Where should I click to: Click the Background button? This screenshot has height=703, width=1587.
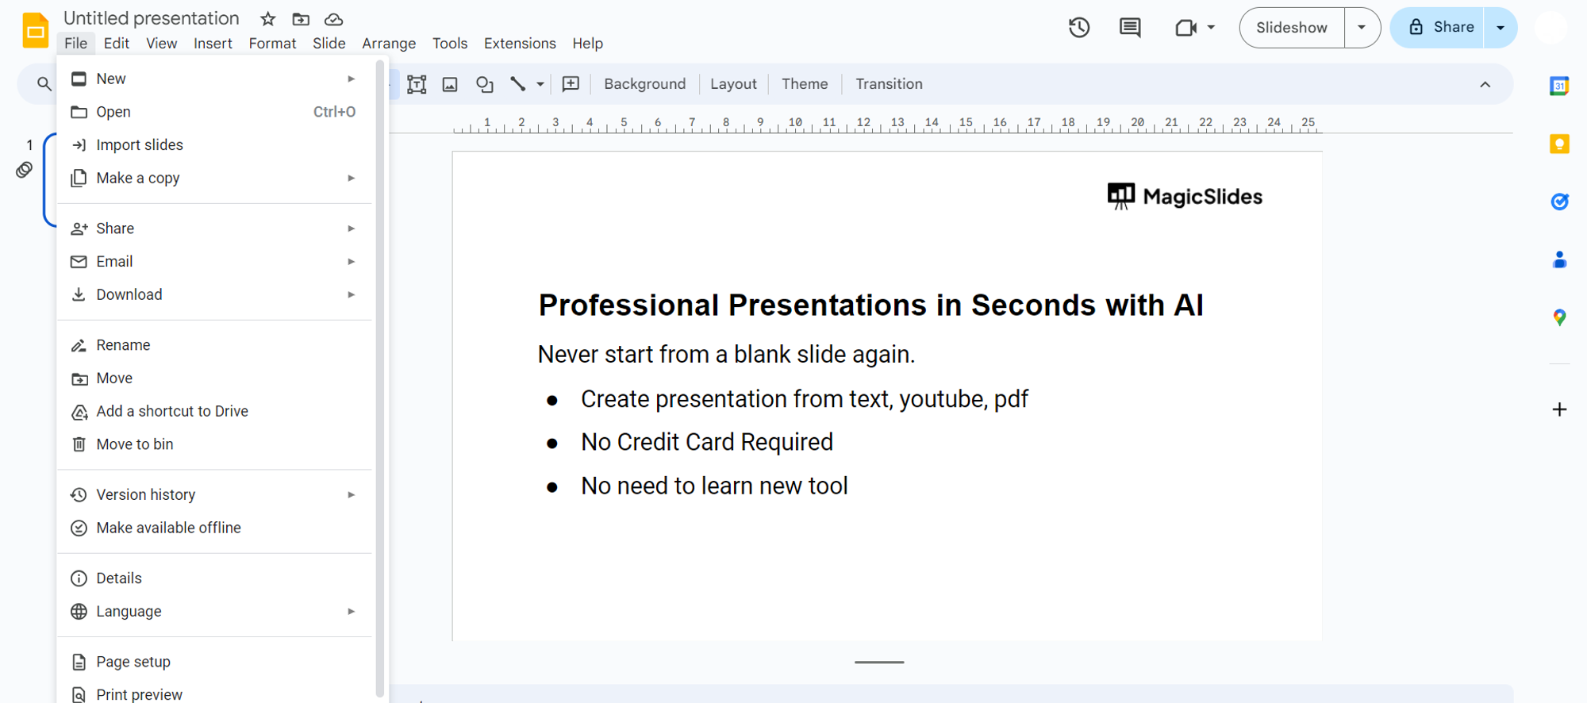click(x=644, y=84)
